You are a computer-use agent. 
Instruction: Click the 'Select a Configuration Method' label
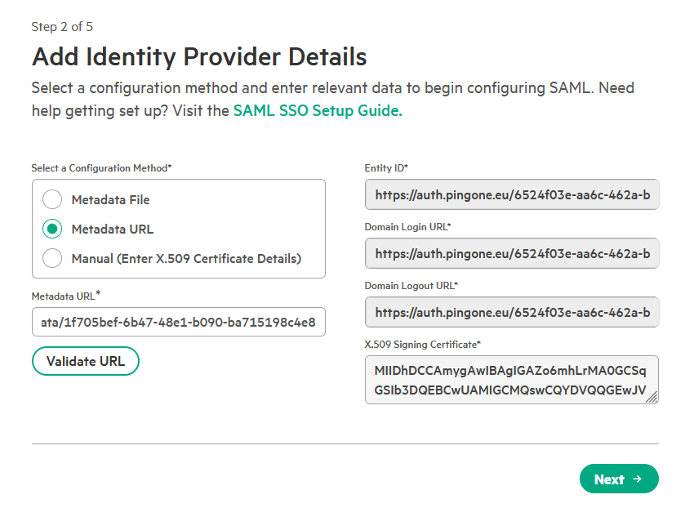coord(101,168)
